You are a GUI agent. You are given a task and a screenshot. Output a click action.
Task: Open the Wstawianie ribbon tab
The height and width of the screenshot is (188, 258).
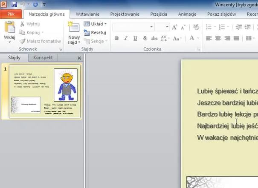click(x=87, y=14)
